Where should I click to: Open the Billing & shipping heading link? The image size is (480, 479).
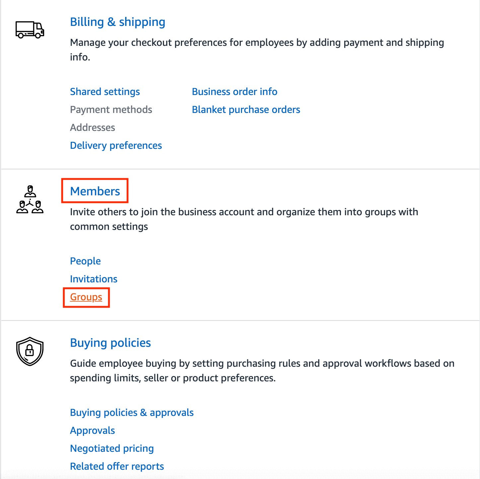coord(118,22)
